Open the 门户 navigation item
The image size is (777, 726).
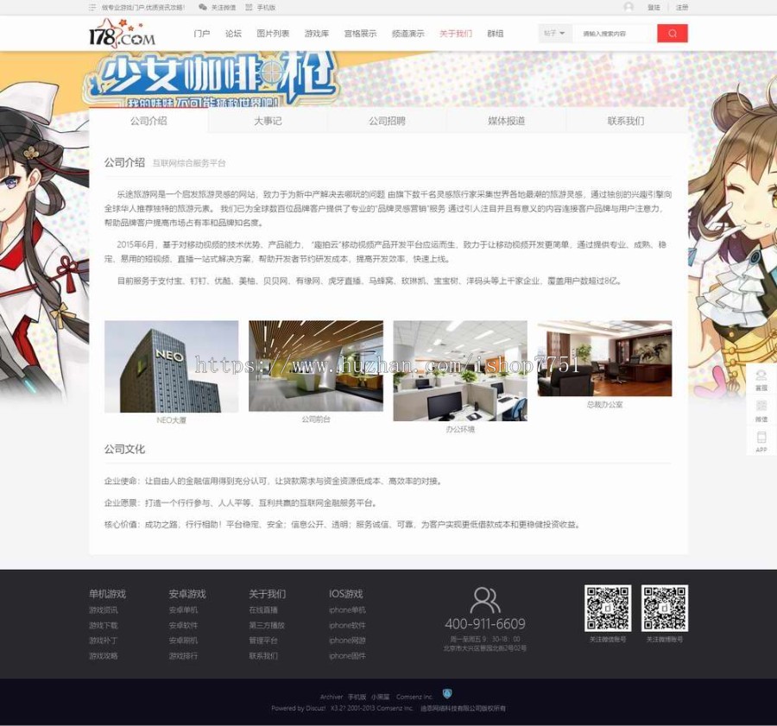click(x=202, y=34)
